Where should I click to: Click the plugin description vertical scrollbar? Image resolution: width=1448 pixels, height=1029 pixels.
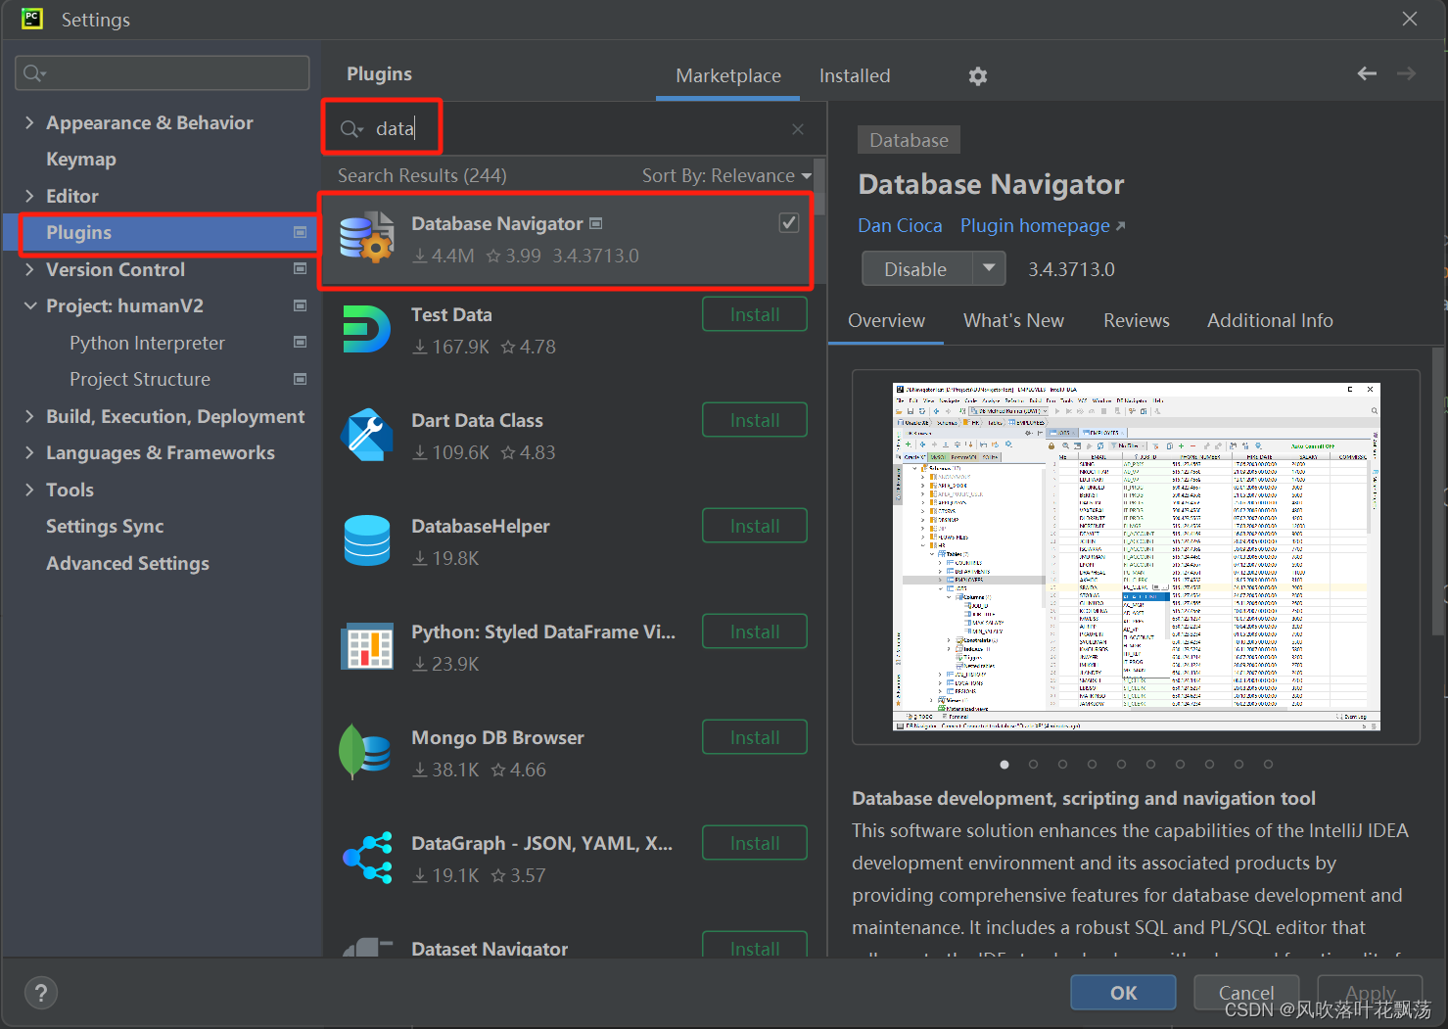(x=1438, y=490)
